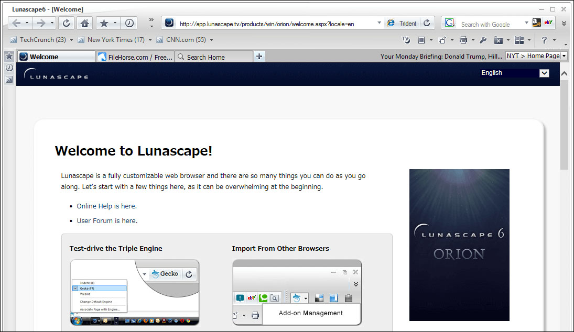The image size is (574, 332).
Task: Click the page document icon in the toolbar
Action: pos(421,40)
